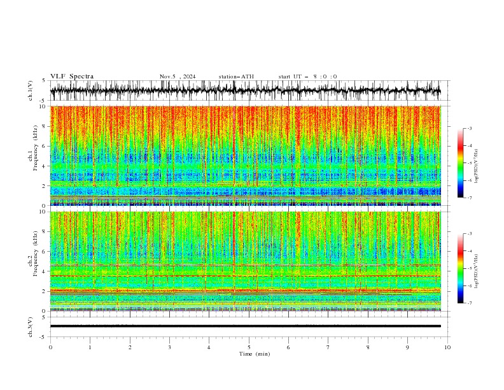Click the lower log(PSD) color bar
The image size is (504, 390).
click(460, 268)
